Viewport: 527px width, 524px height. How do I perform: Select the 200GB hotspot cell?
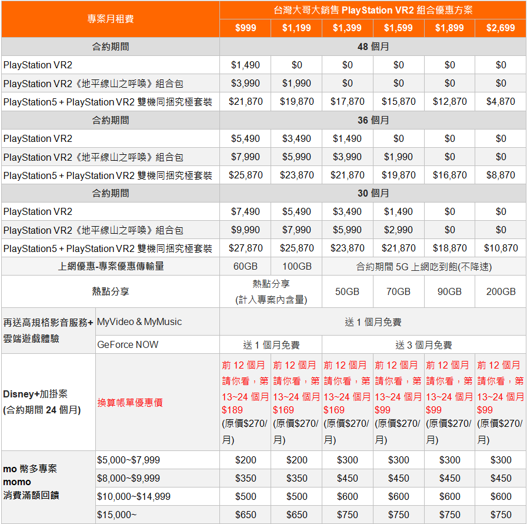tap(501, 291)
